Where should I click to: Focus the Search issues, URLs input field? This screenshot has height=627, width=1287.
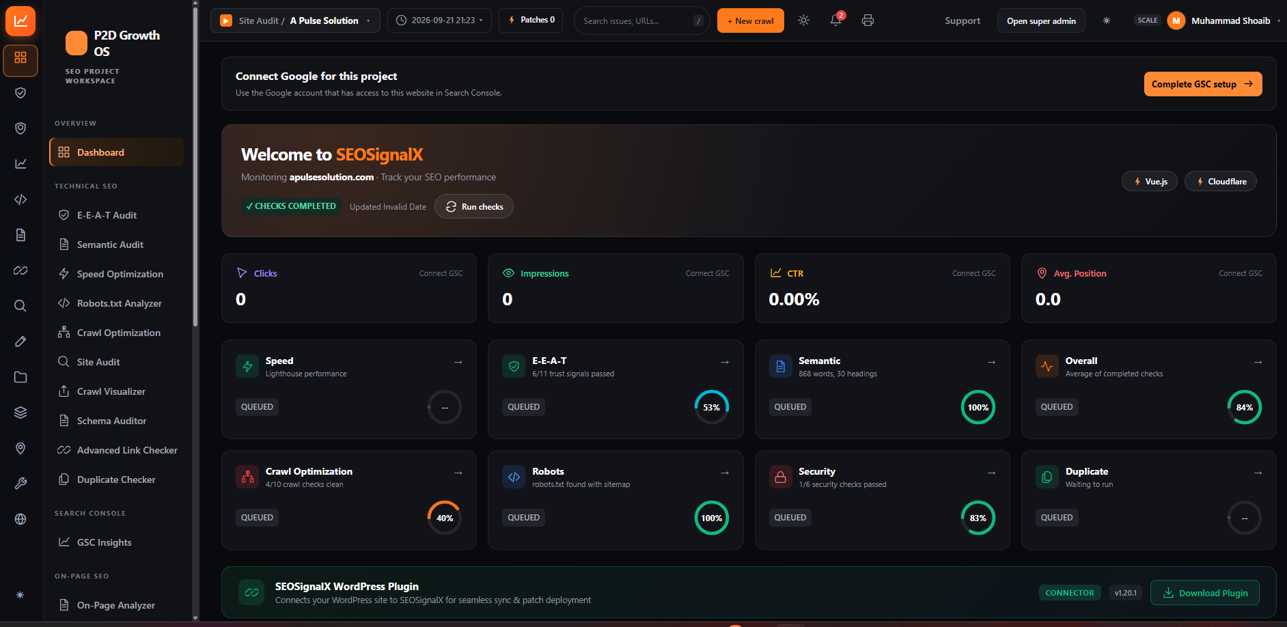641,20
